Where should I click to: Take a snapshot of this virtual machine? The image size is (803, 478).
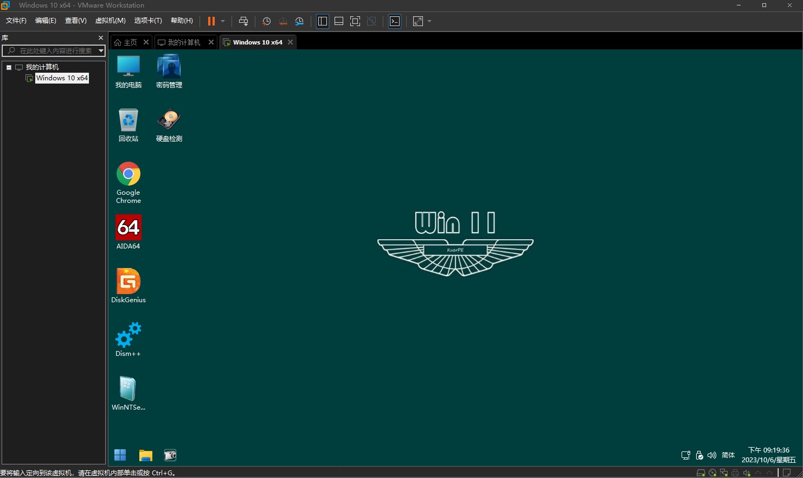[x=266, y=21]
